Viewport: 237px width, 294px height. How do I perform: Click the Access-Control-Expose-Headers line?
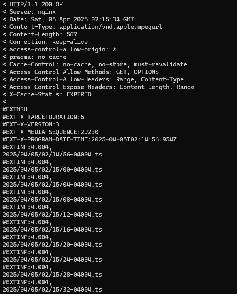[x=98, y=87]
